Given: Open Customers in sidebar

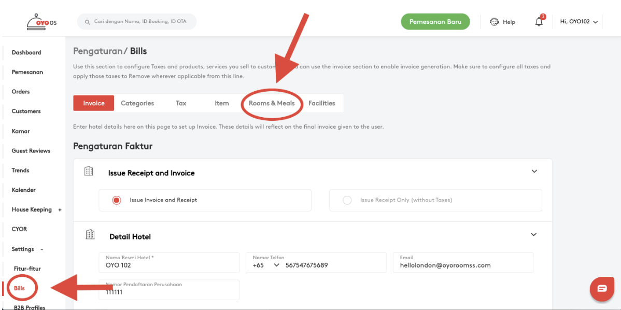Looking at the screenshot, I should (x=26, y=111).
